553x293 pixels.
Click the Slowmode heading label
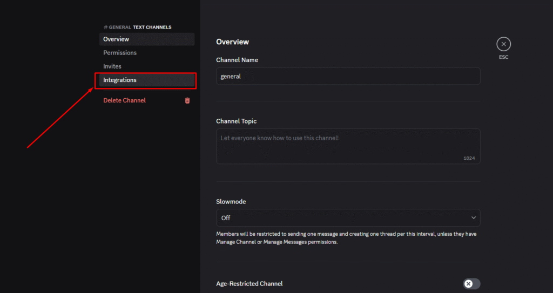(231, 202)
